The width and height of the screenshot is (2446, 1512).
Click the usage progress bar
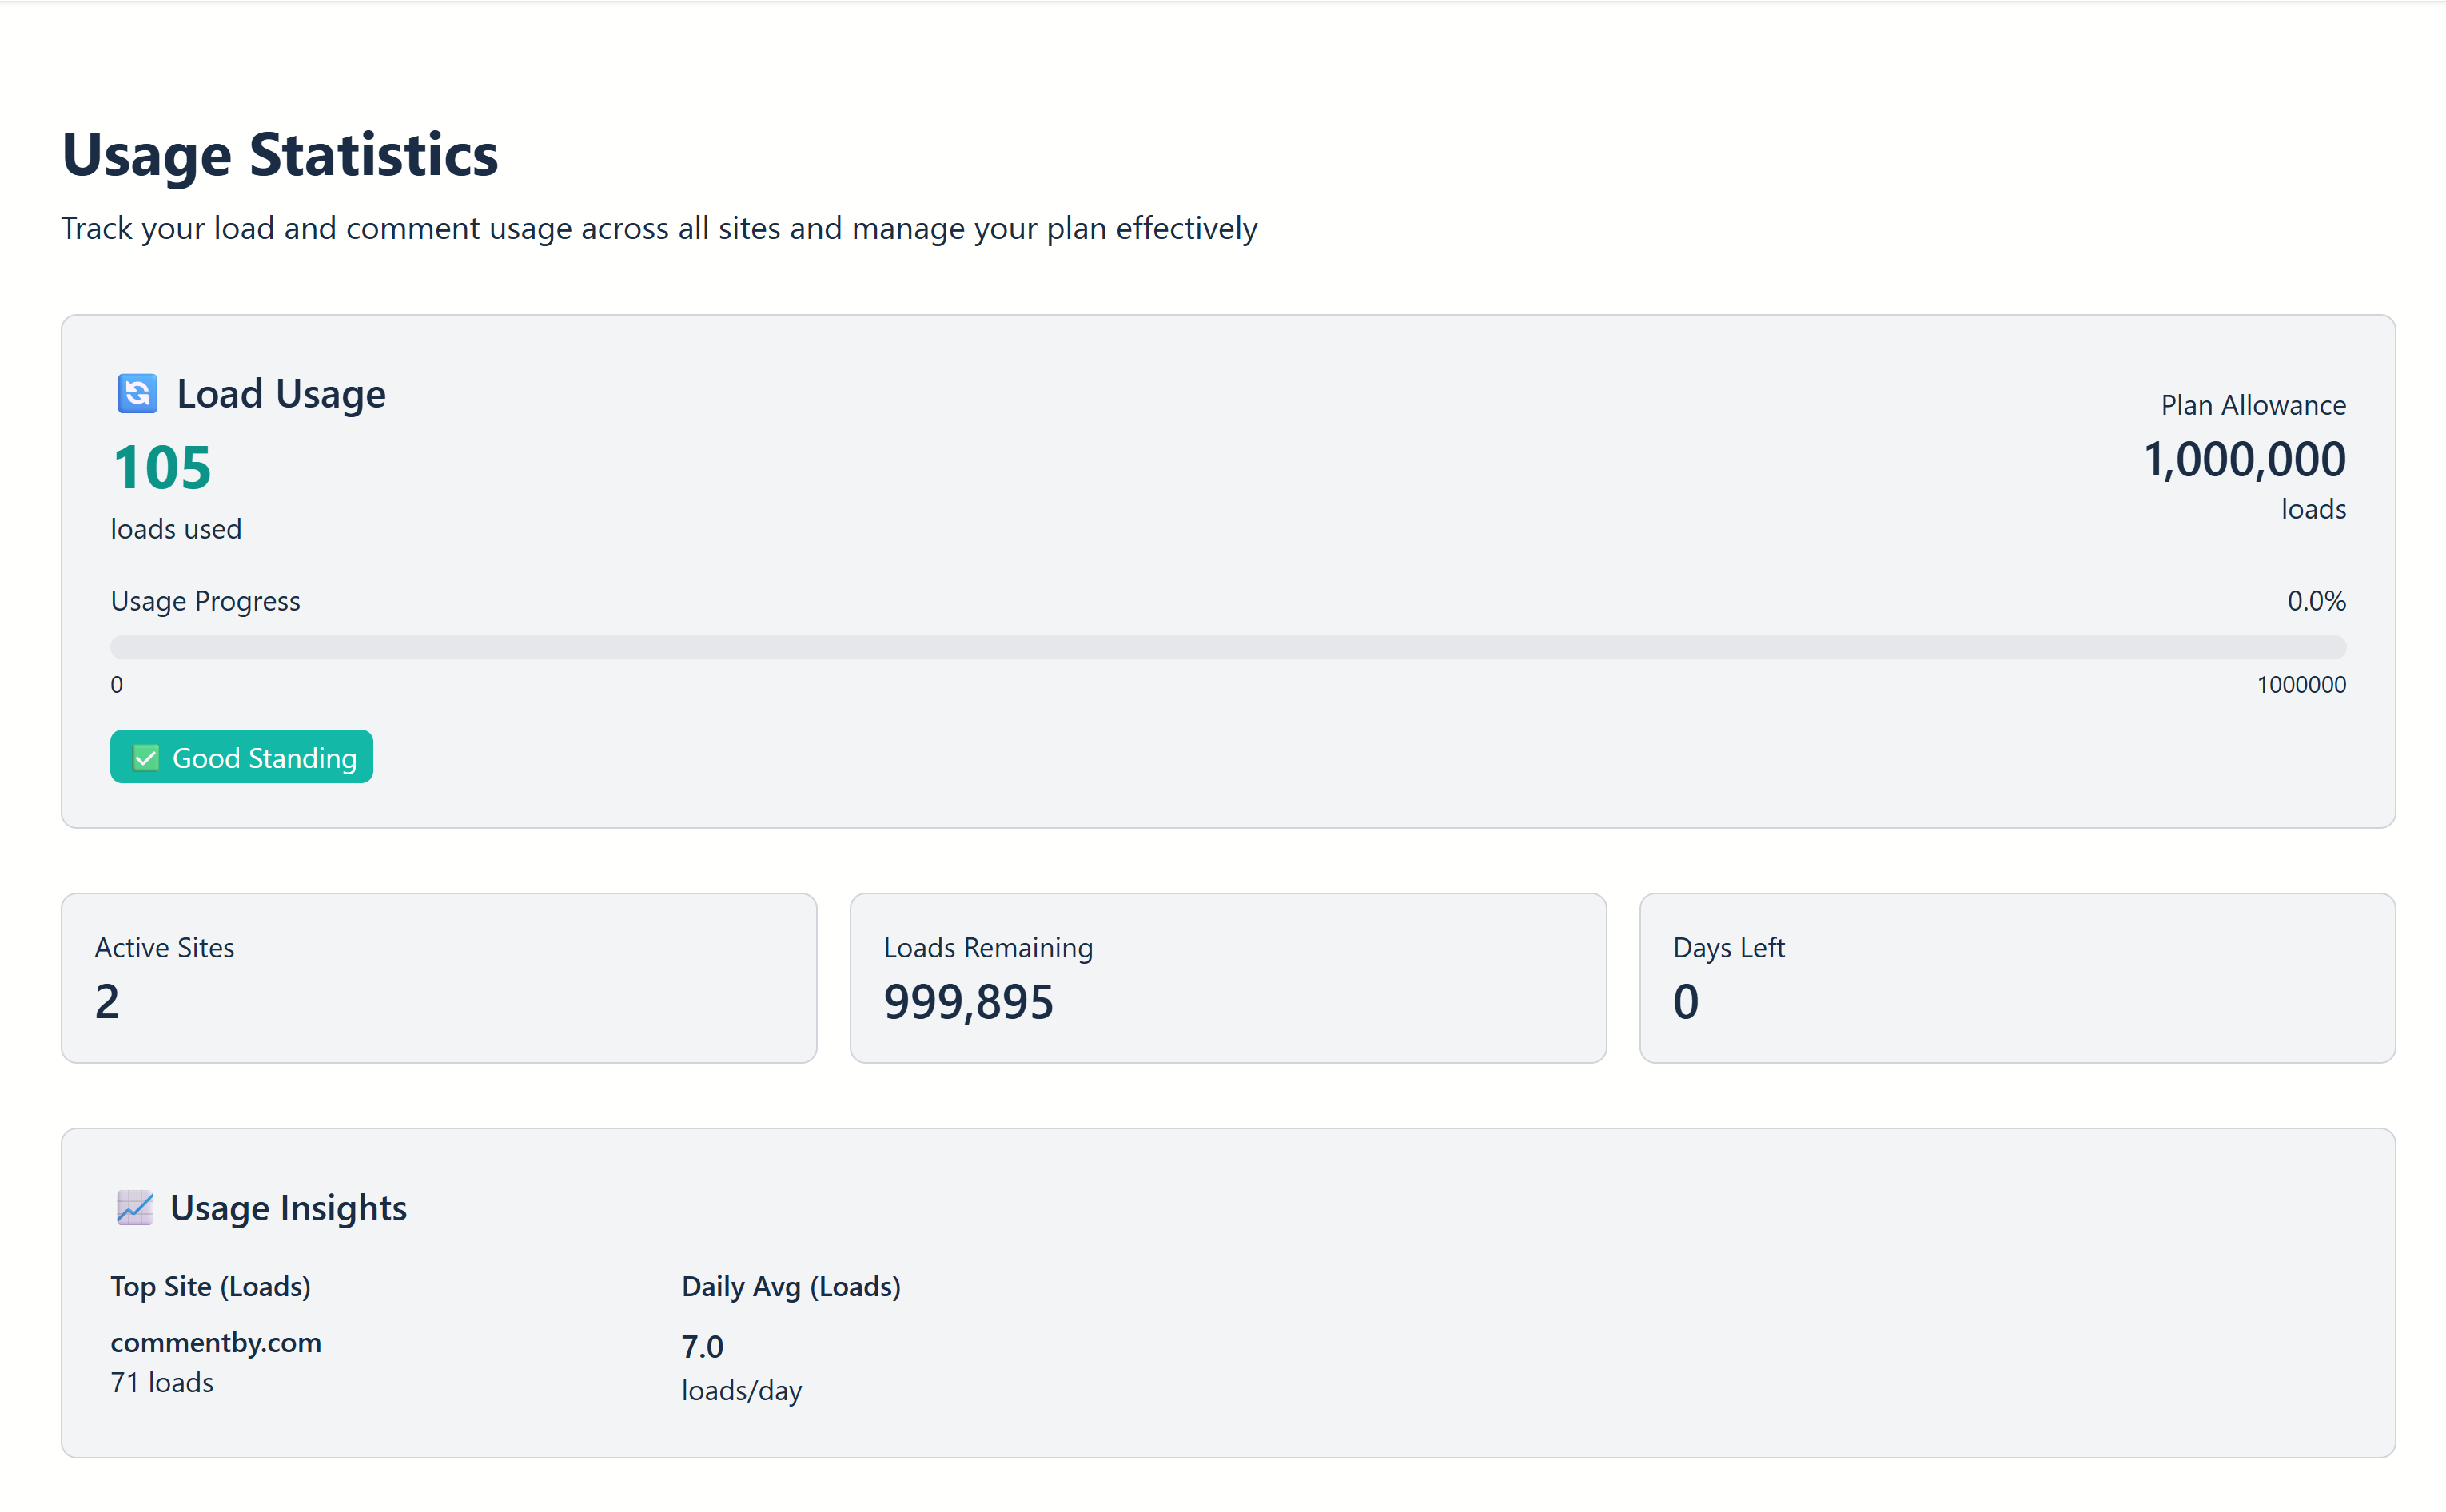click(1227, 647)
